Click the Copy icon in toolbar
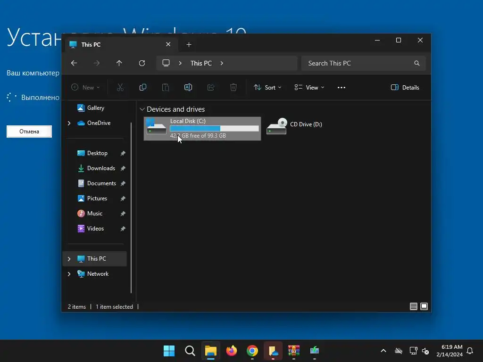 (x=142, y=87)
